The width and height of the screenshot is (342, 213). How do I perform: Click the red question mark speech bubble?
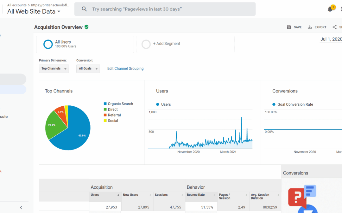(x=297, y=197)
